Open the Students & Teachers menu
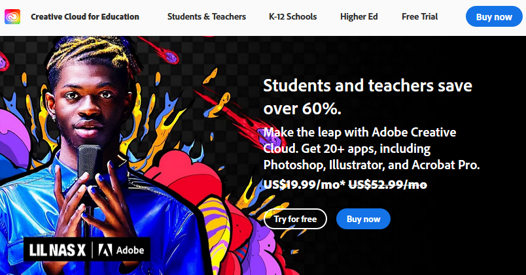 [207, 17]
